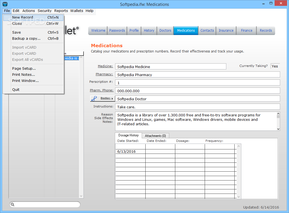Click the Dosage column header
Screen dimensions: 289x213
[x=182, y=141]
